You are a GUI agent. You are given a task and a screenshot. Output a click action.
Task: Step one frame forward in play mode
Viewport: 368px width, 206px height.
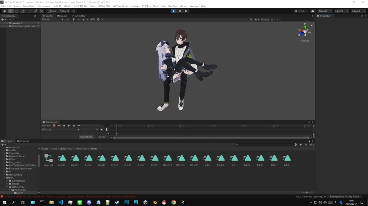186,11
